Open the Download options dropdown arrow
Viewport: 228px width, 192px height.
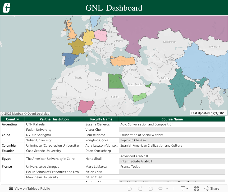pos(187,188)
